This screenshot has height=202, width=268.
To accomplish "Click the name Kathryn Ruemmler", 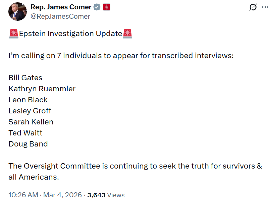I will click(42, 89).
